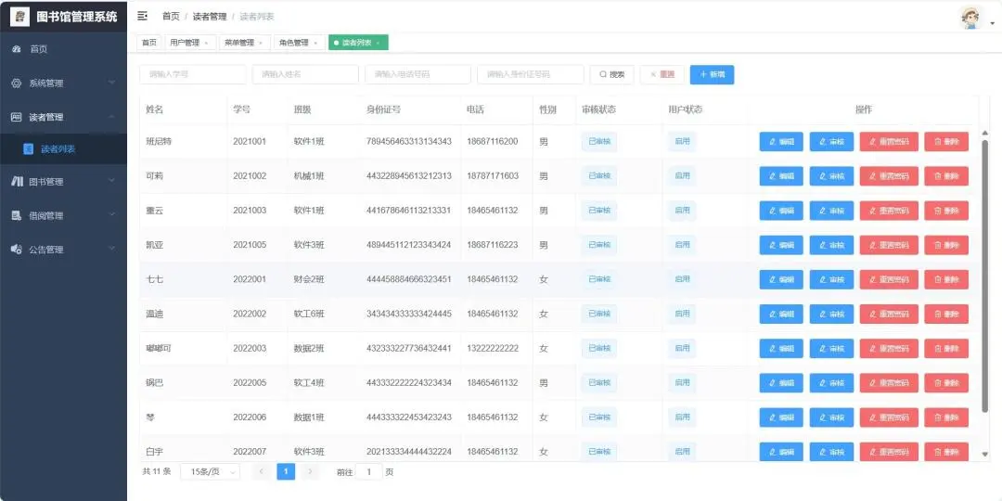
Task: Click the 新增 add button
Action: pyautogui.click(x=712, y=75)
